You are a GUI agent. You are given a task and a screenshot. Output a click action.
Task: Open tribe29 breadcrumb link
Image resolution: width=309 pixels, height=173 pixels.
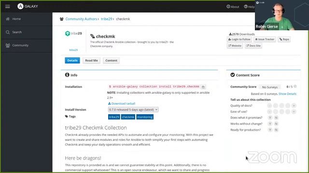click(106, 19)
